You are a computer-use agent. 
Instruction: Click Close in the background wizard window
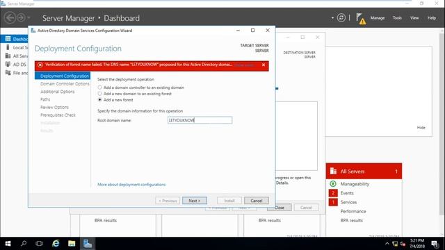pos(280,208)
